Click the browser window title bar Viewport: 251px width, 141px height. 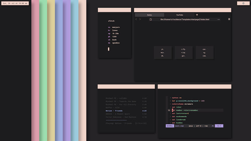click(x=183, y=10)
